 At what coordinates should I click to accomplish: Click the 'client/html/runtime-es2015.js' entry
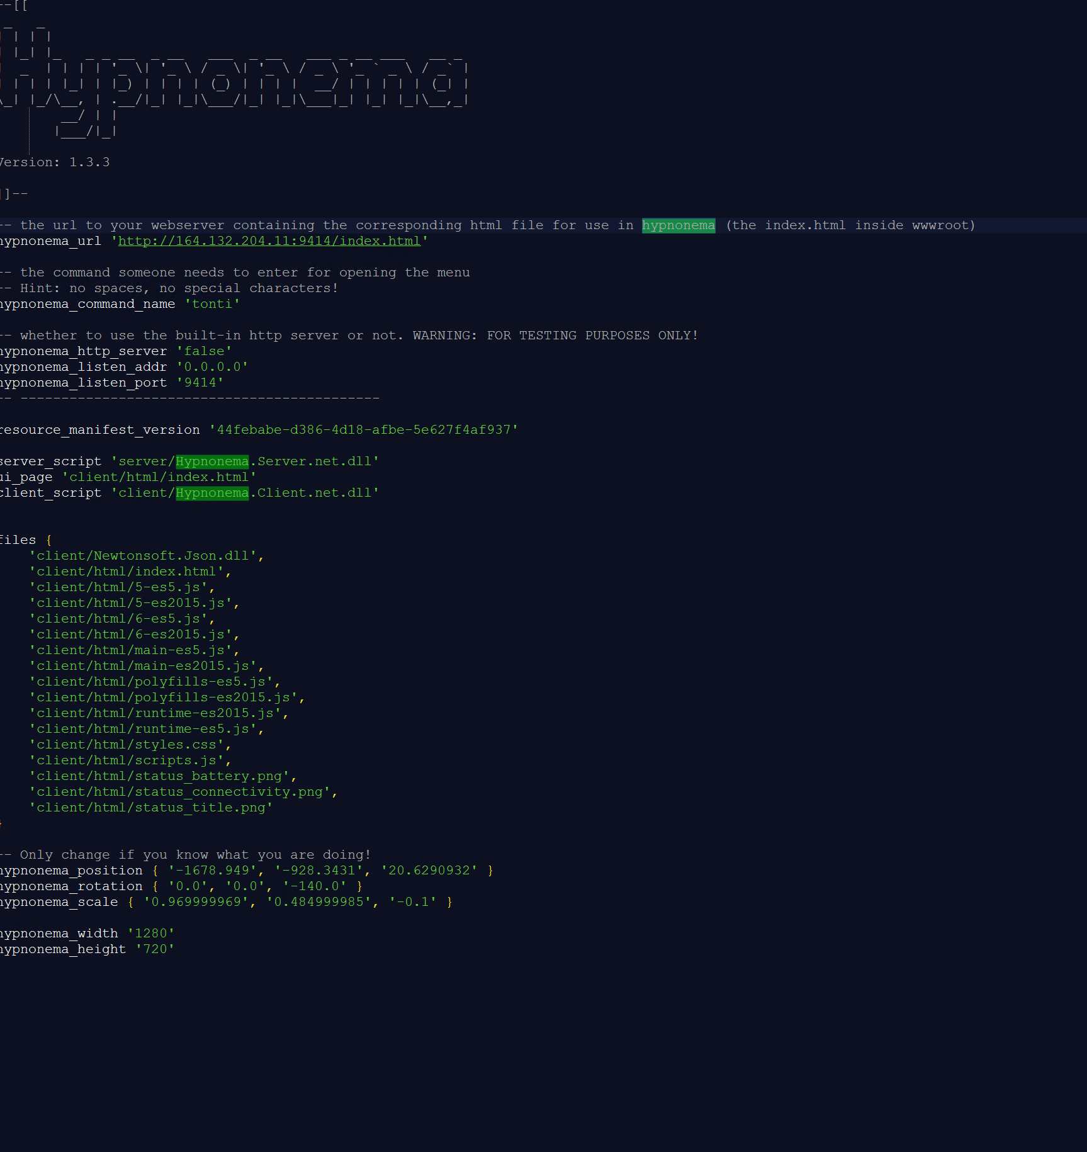155,713
